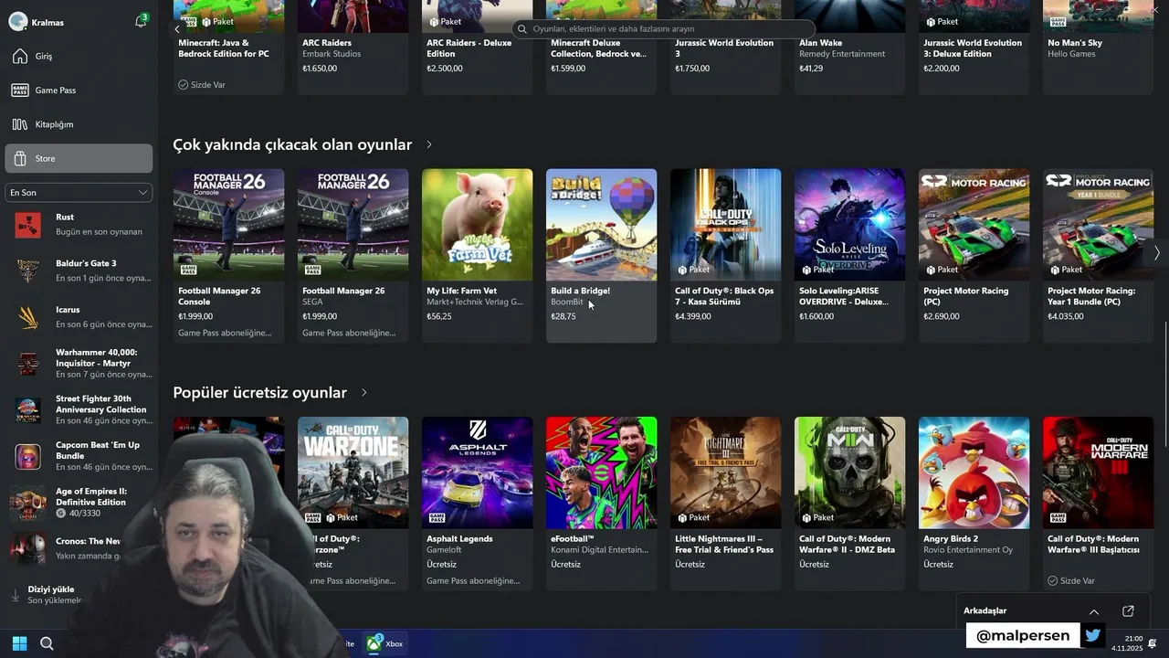Open Popüler ücretsiz oyunlar heading
The width and height of the screenshot is (1169, 658).
[x=259, y=393]
